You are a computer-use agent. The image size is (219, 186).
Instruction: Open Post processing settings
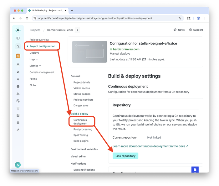coord(83,129)
